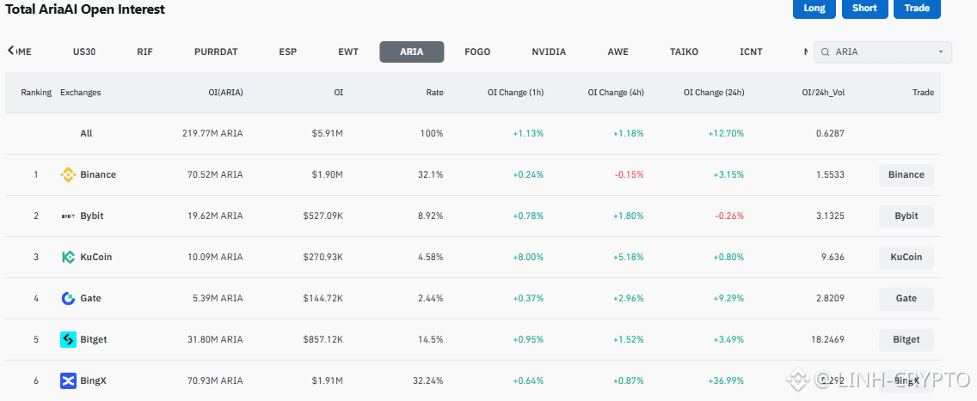Click BingX's +36.99% 24h change
The width and height of the screenshot is (977, 401).
pos(726,380)
